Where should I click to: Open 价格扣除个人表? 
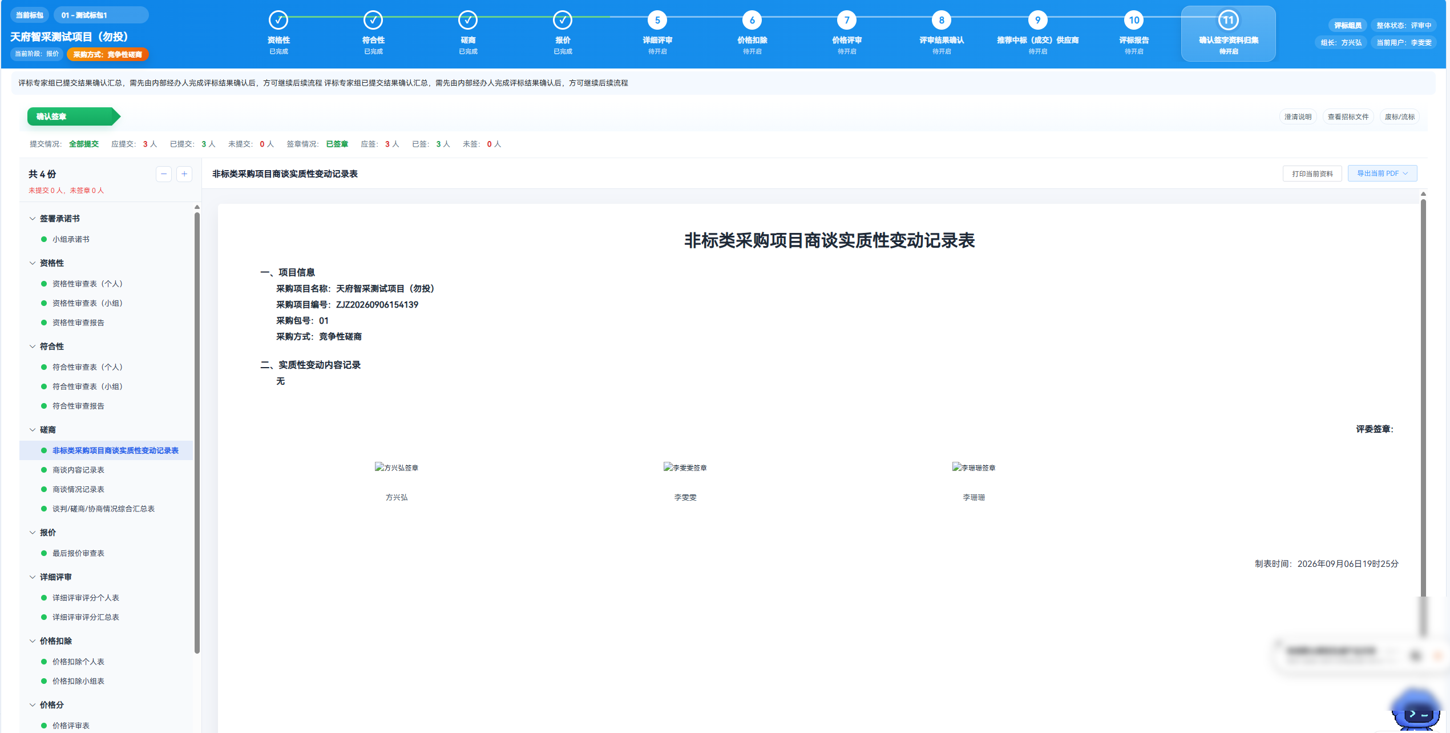tap(78, 662)
